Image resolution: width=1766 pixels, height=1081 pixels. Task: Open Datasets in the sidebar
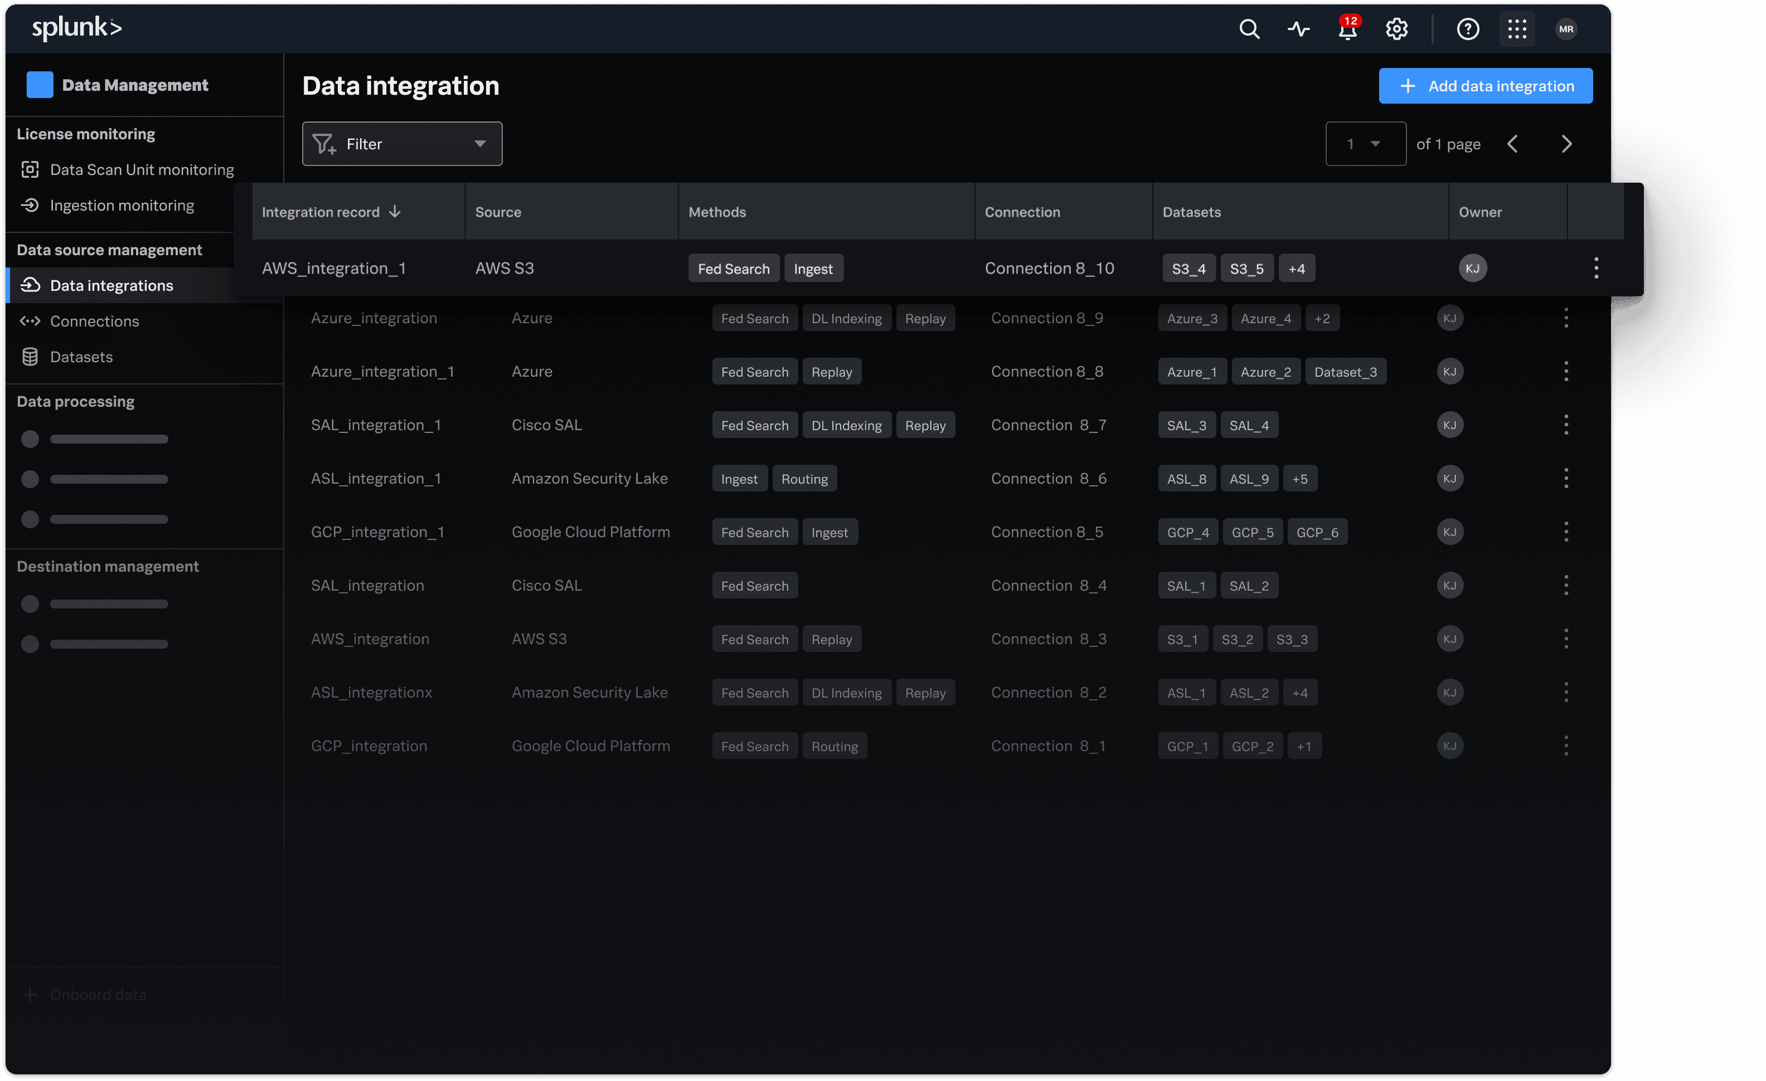coord(81,357)
